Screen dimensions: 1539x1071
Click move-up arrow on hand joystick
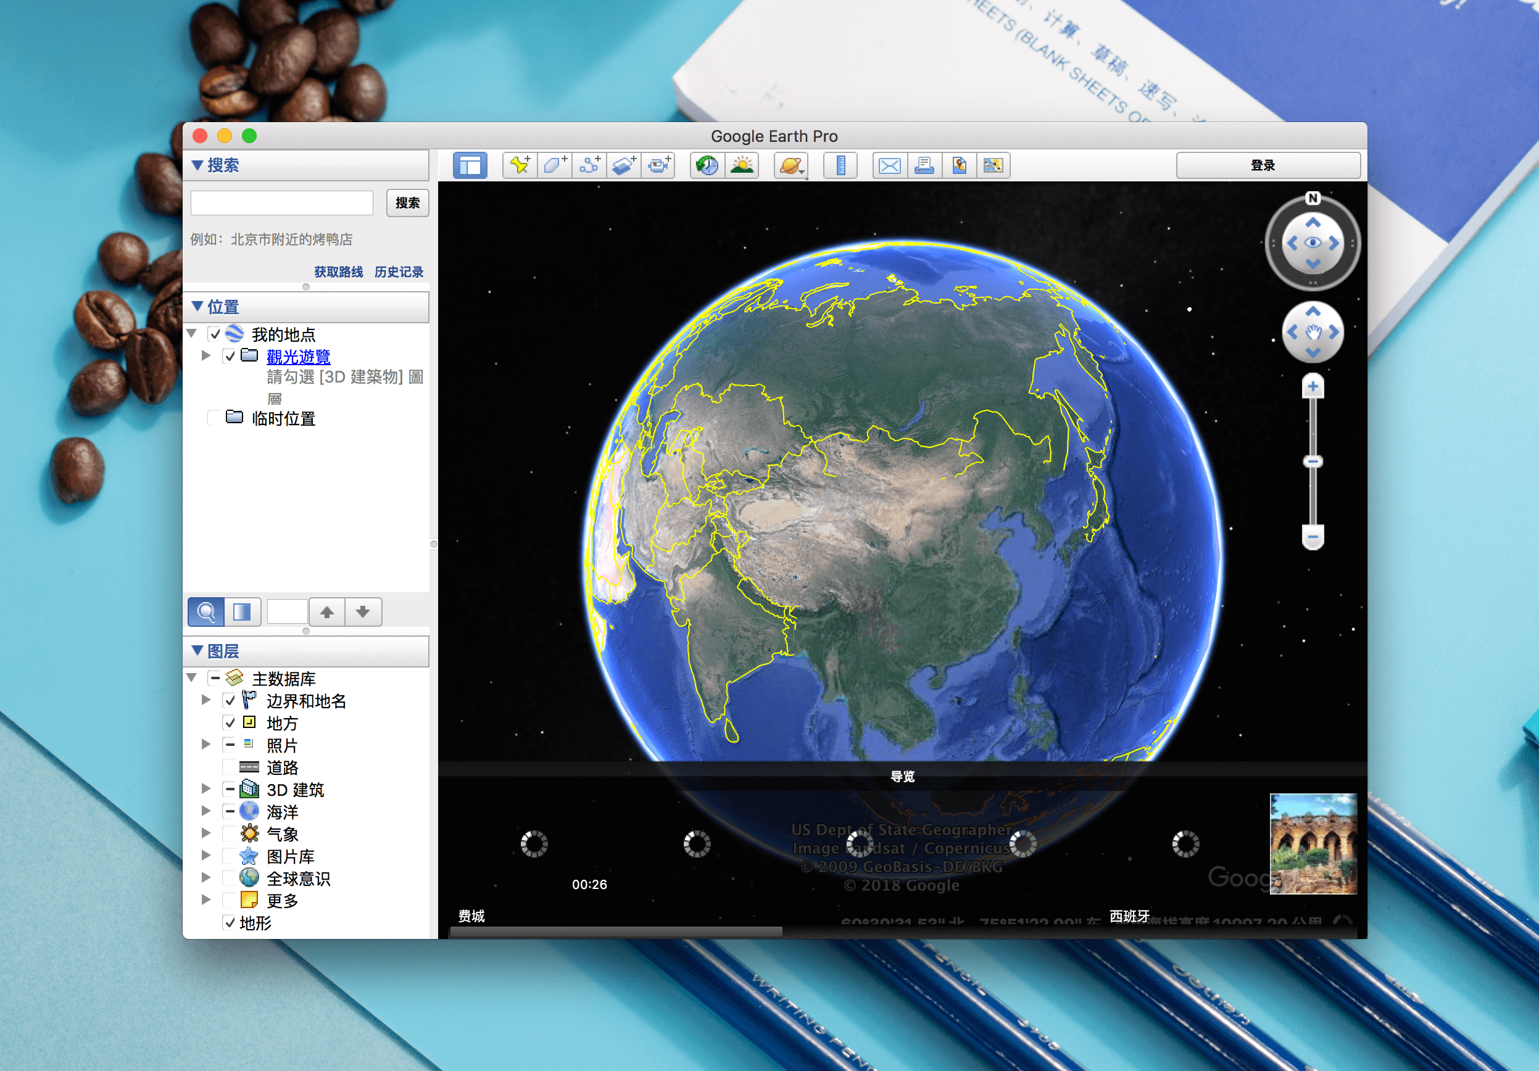point(1313,311)
